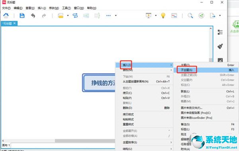Expand the 图标(M) submenu

pos(144,70)
